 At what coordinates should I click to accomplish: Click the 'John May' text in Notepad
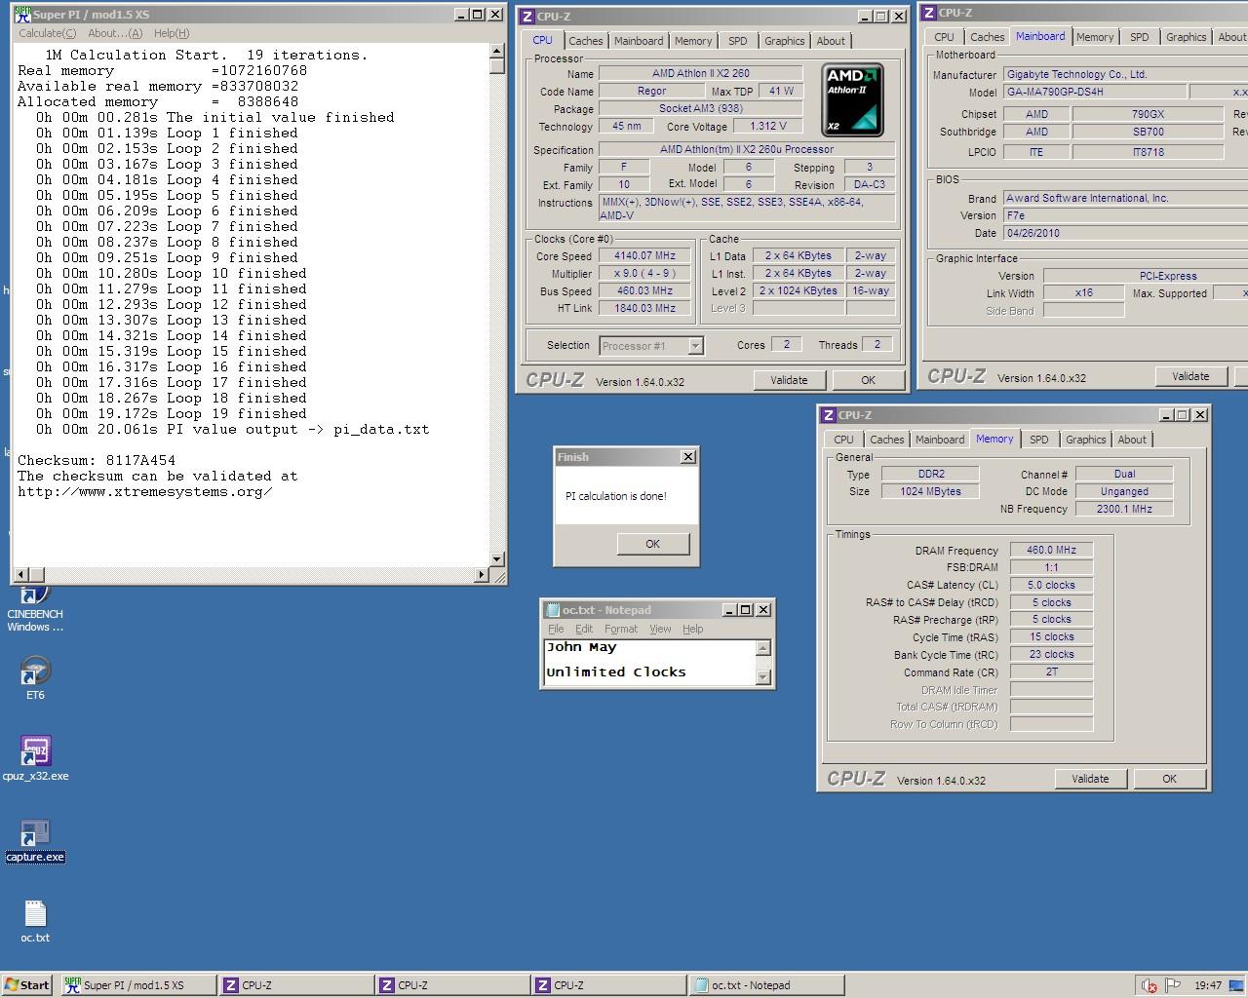click(582, 647)
